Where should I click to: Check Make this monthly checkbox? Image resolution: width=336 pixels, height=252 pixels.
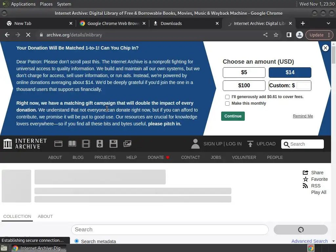(x=227, y=103)
